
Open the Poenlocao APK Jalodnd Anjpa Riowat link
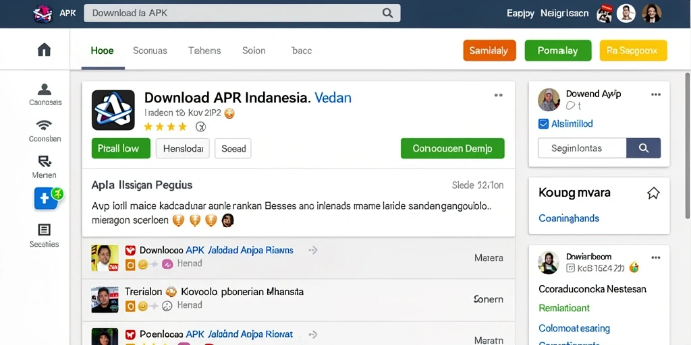tap(216, 334)
